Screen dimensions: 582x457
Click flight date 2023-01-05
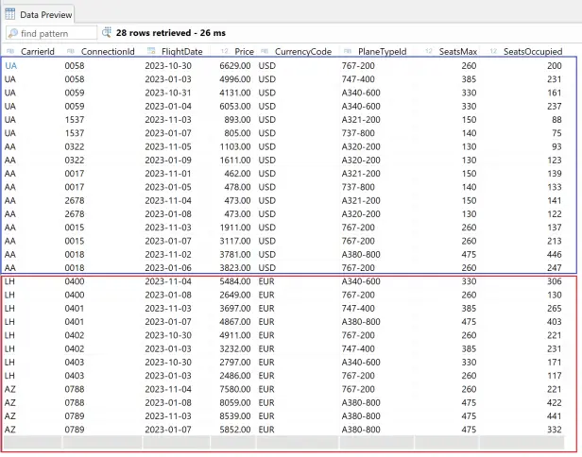pos(168,187)
